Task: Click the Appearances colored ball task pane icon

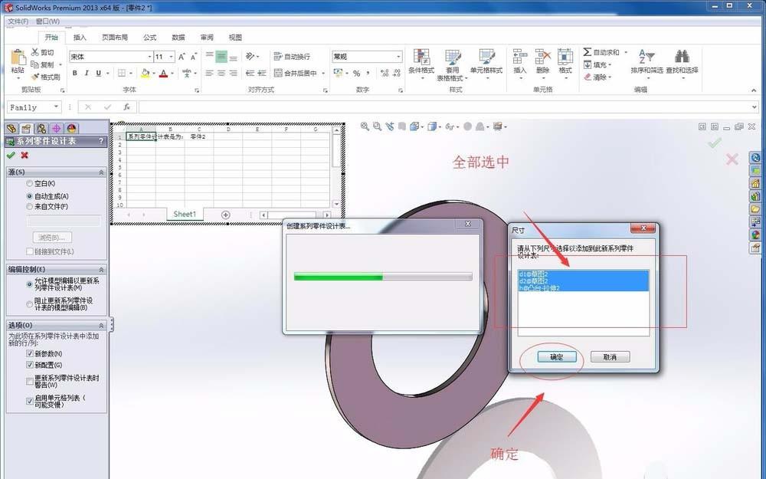Action: pyautogui.click(x=757, y=233)
